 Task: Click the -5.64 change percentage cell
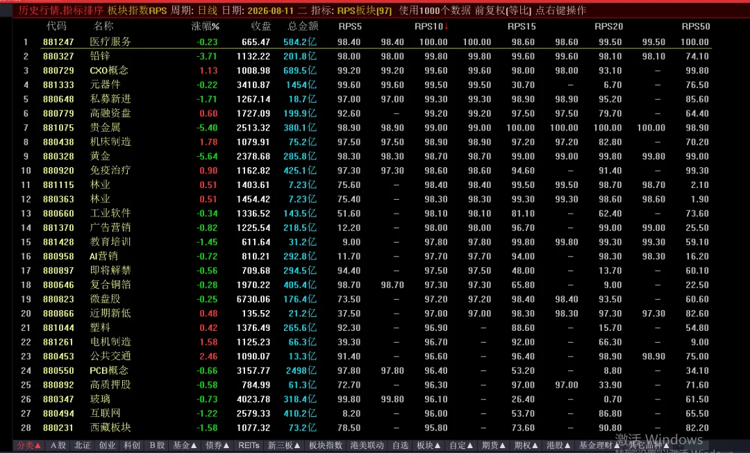pyautogui.click(x=207, y=156)
